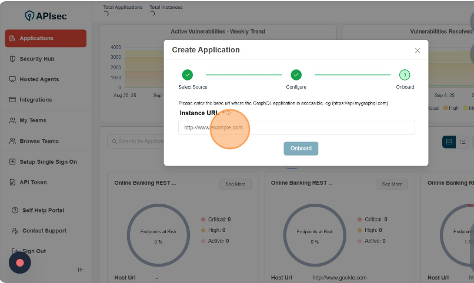Click See More on first banking card

pyautogui.click(x=235, y=184)
